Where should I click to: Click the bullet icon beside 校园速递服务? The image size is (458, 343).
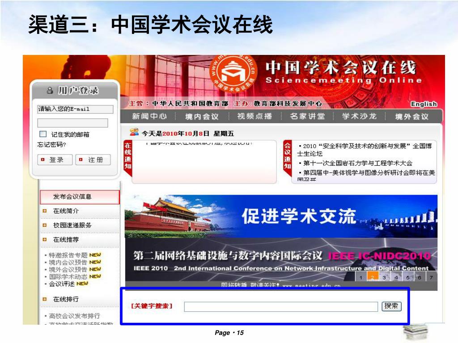[45, 225]
